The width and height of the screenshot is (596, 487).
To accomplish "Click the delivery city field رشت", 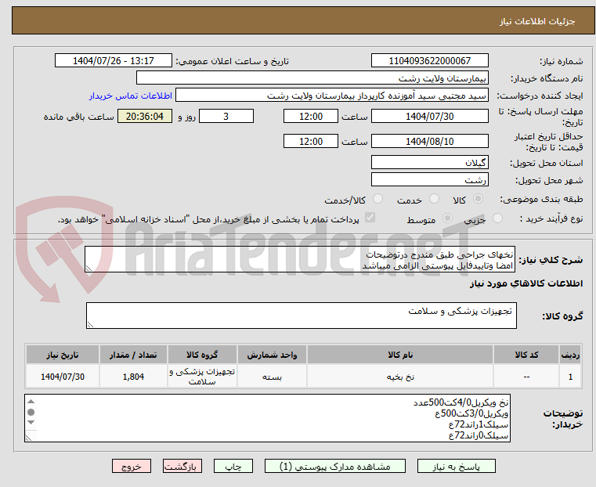I will pyautogui.click(x=429, y=179).
